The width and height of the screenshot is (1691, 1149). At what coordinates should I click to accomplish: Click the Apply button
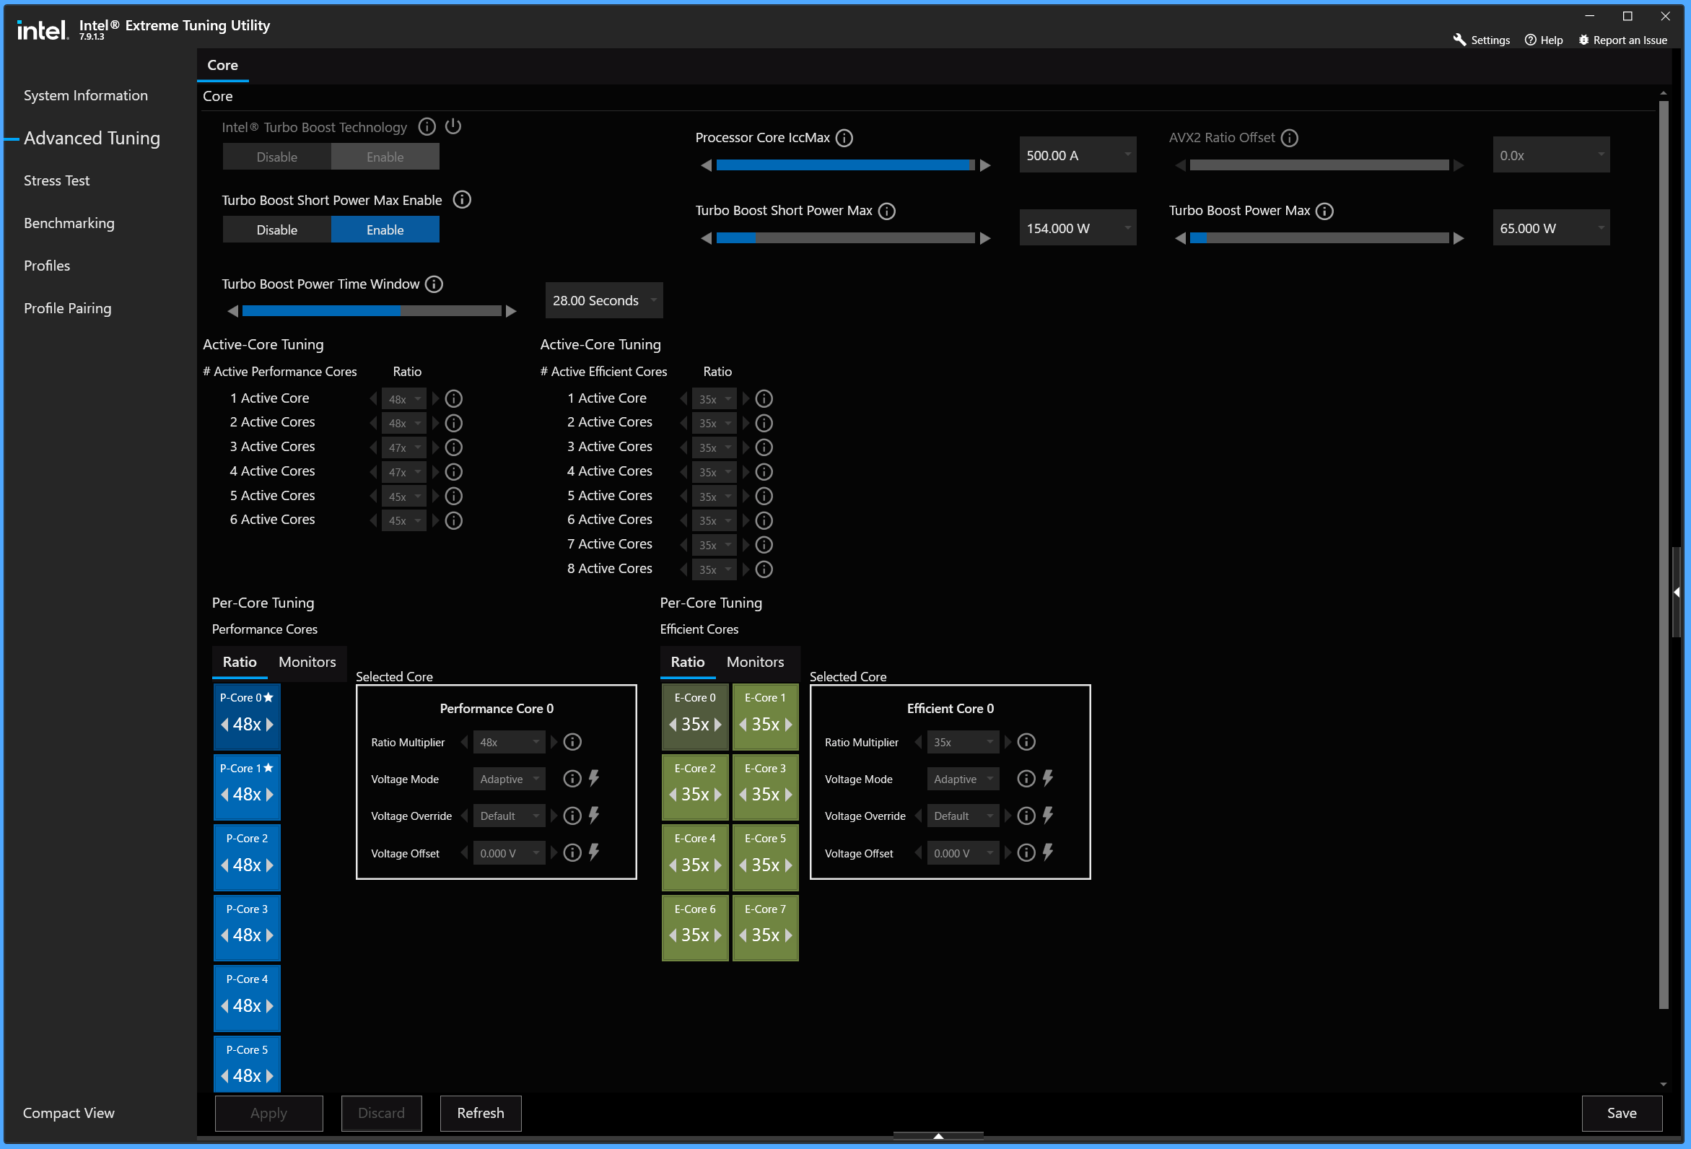269,1113
